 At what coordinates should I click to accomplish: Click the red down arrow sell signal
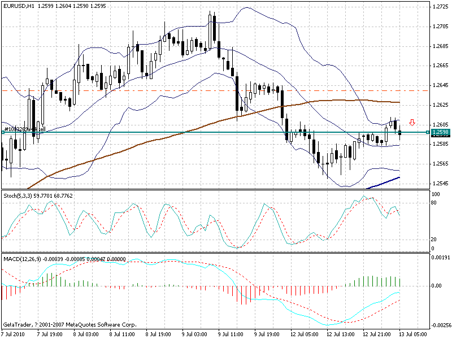(412, 123)
